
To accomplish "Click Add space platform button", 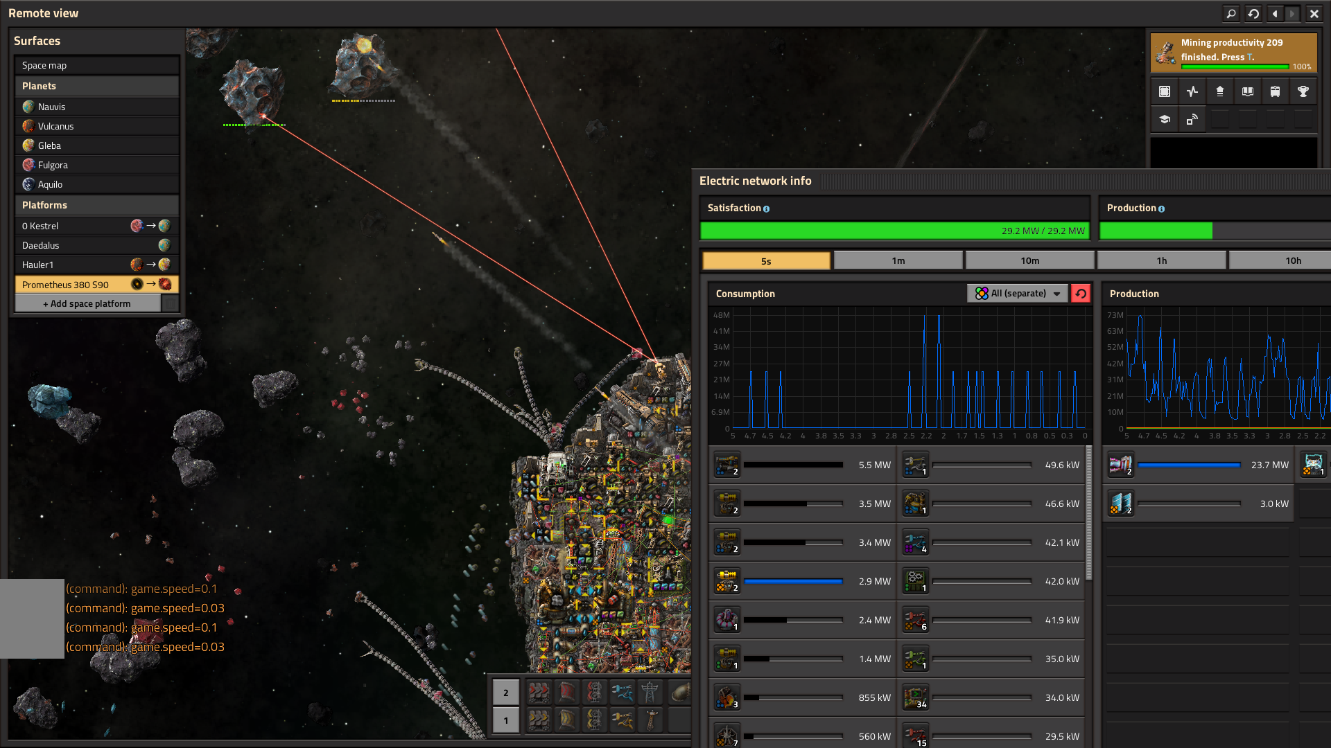I will click(x=87, y=303).
